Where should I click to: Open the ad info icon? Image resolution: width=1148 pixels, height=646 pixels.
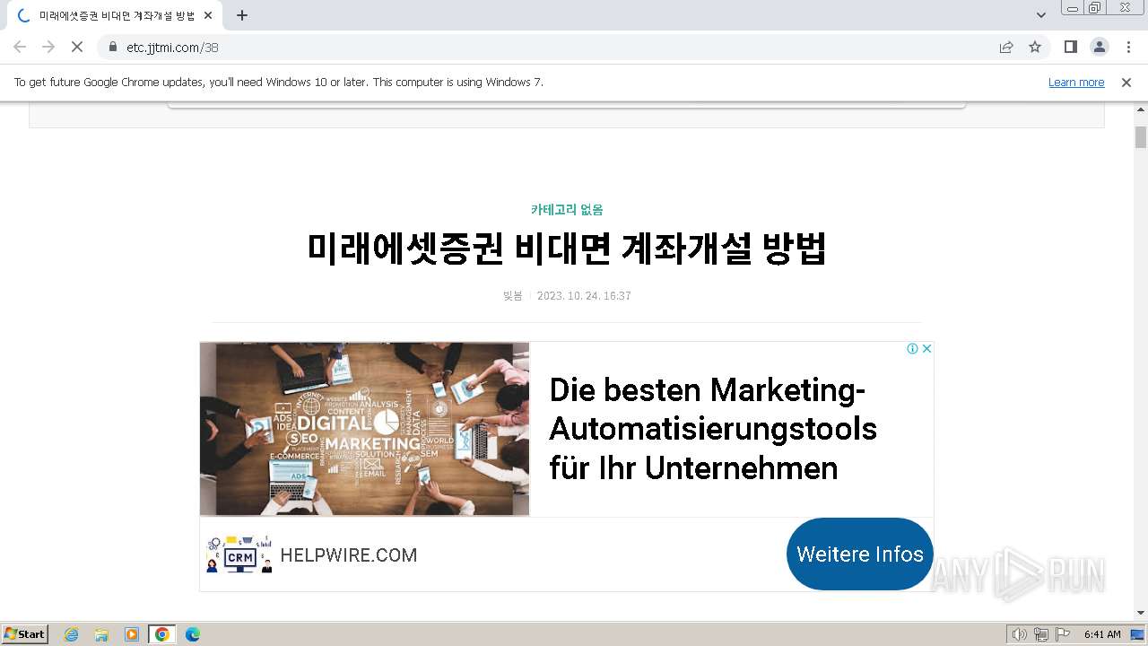tap(912, 348)
